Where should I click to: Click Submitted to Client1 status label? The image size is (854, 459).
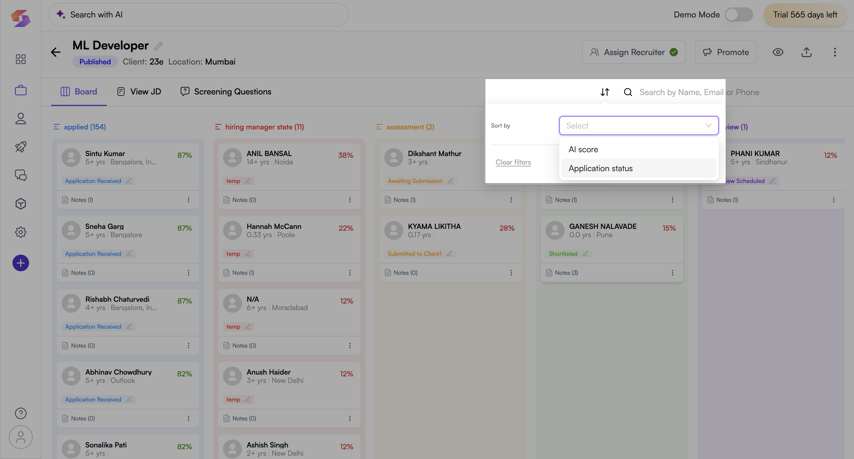[x=415, y=254]
